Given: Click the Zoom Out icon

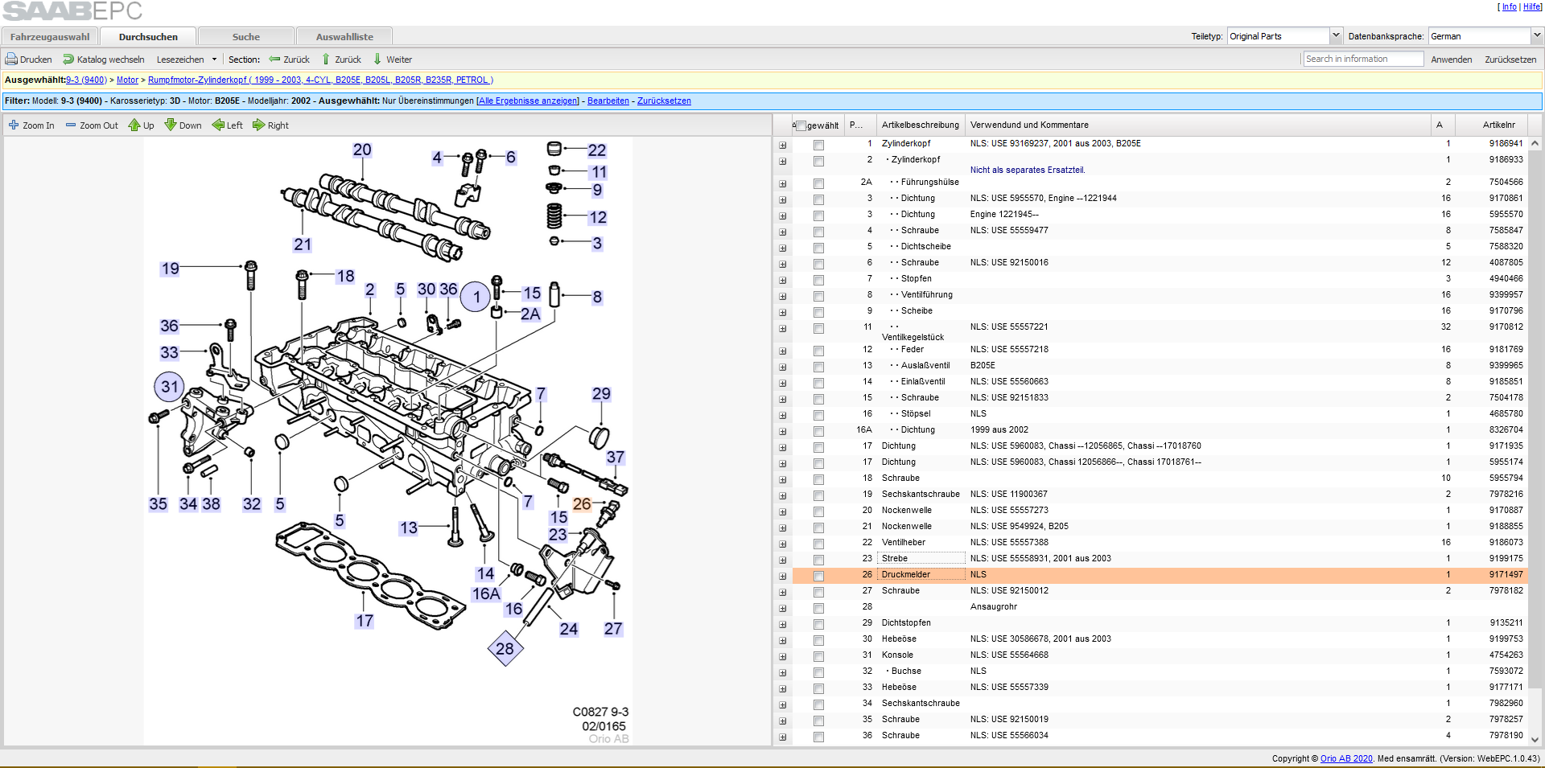Looking at the screenshot, I should [71, 125].
